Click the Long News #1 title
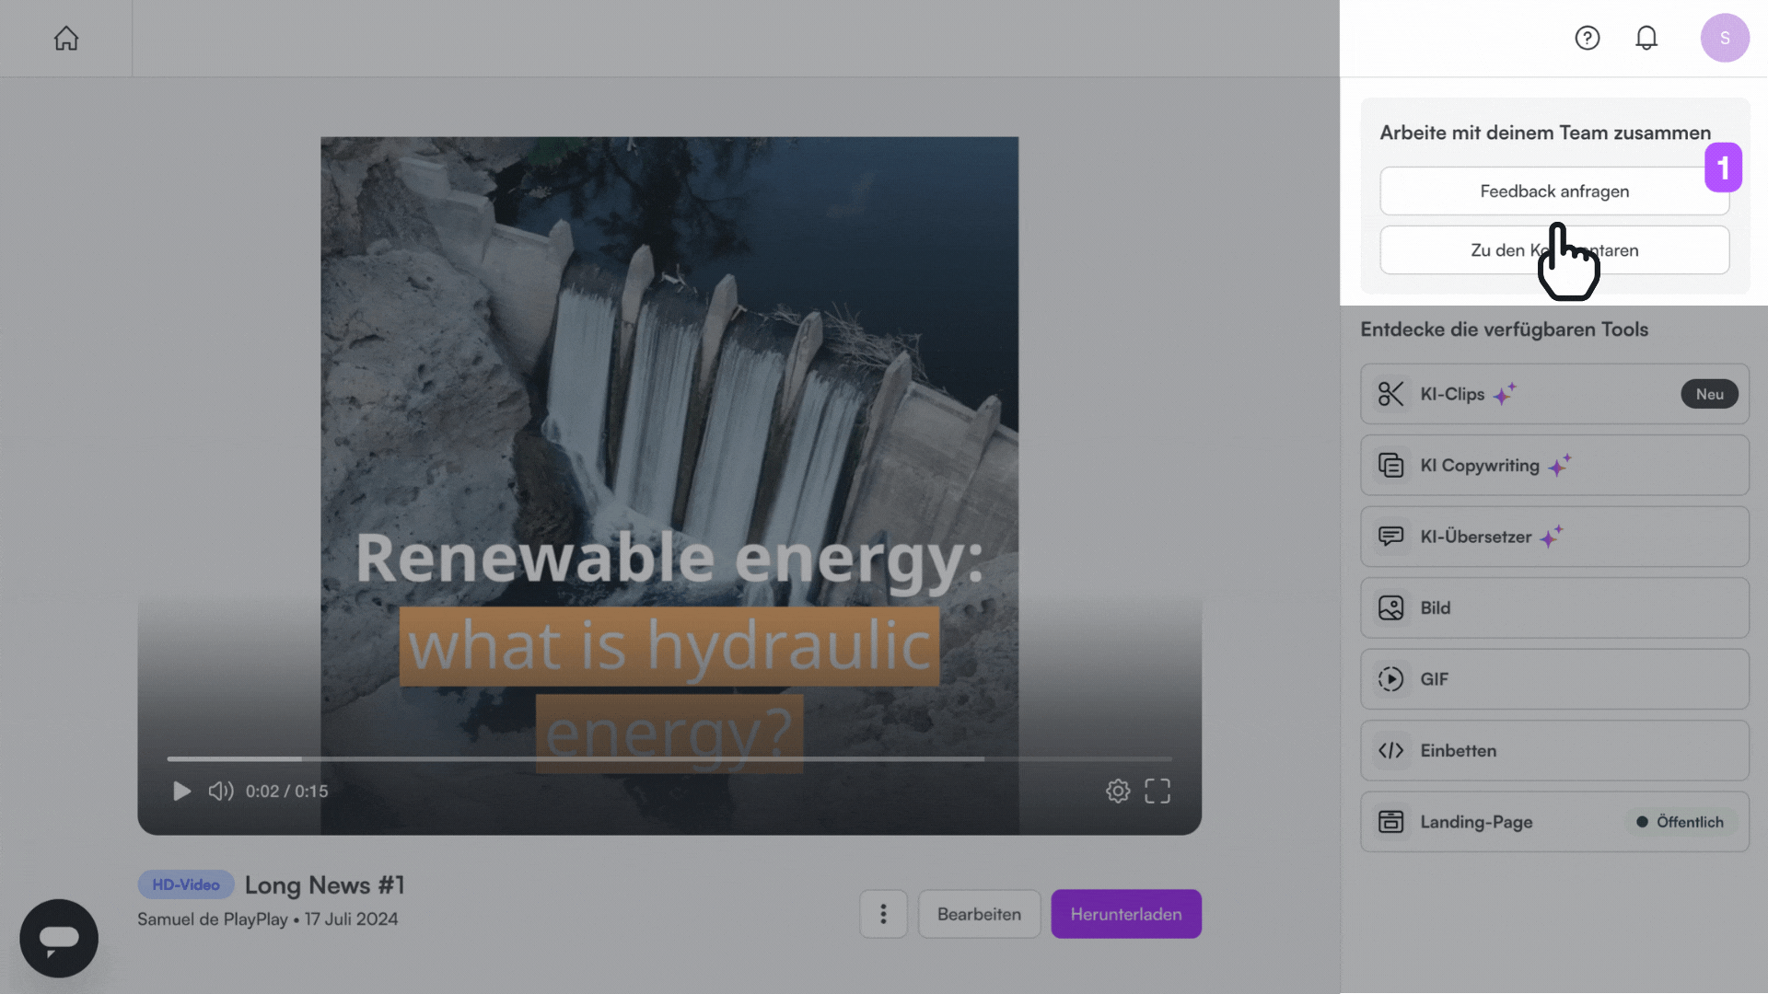The image size is (1768, 994). click(324, 885)
